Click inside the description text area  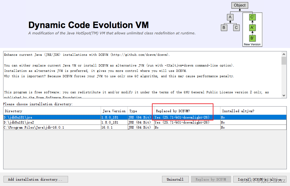142,75
